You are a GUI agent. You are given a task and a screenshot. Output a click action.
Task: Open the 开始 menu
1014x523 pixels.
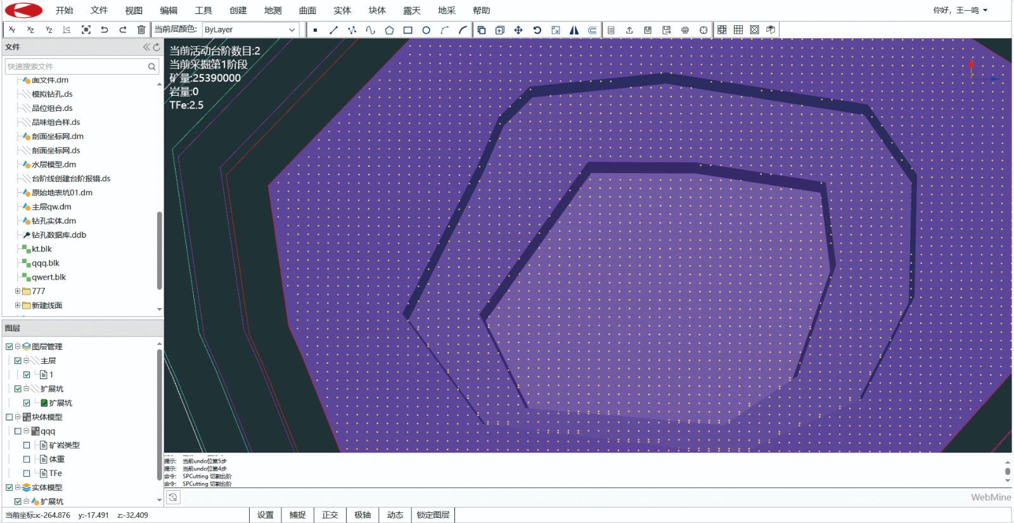point(64,10)
